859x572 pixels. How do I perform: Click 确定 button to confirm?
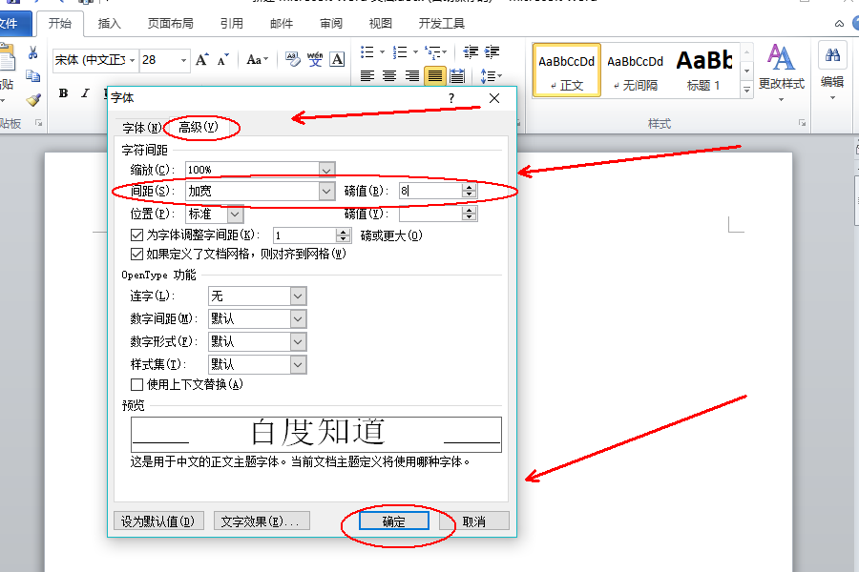[x=394, y=521]
